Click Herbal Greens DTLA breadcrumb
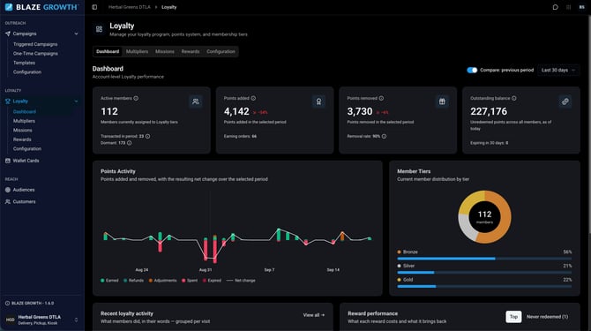Image resolution: width=591 pixels, height=331 pixels. (130, 7)
